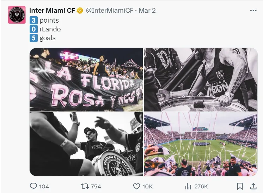Image resolution: width=263 pixels, height=193 pixels.
Task: Open the tweet's three-dot more menu
Action: tap(253, 11)
